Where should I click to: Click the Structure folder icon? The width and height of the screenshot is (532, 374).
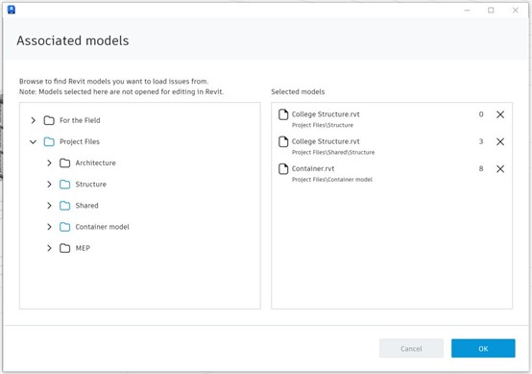click(64, 185)
